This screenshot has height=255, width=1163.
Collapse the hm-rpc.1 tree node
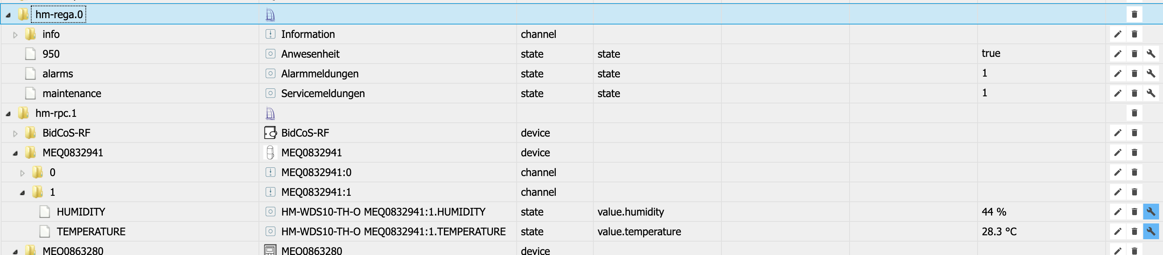(8, 114)
